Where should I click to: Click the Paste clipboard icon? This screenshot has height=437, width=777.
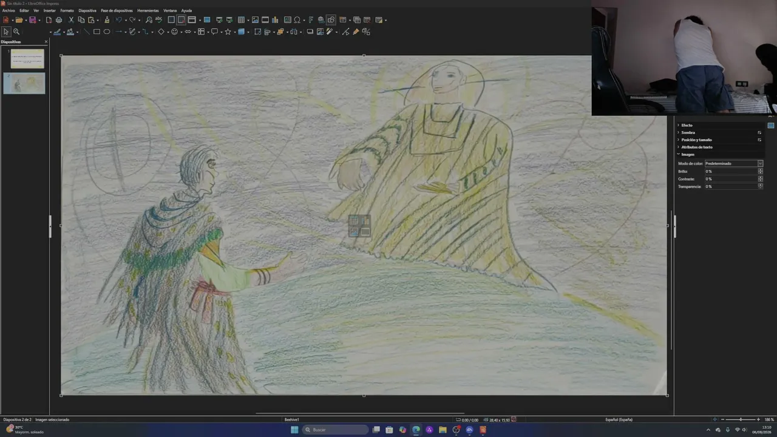(x=91, y=20)
